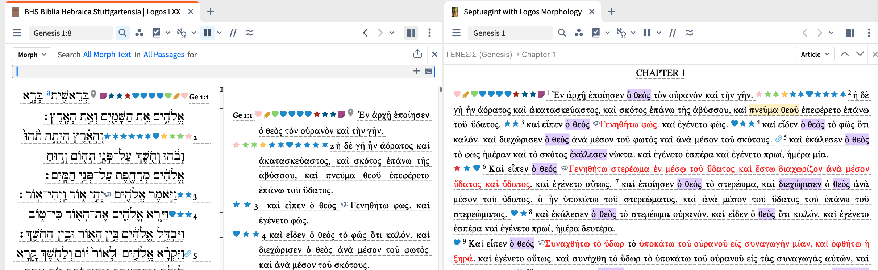Open parallel resources icon in Septuagint panel
This screenshot has height=270, width=878.
pyautogui.click(x=579, y=33)
